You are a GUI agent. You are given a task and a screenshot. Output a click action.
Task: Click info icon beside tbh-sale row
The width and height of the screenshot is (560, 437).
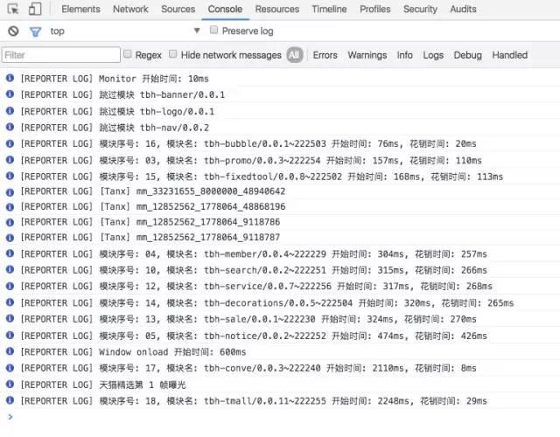click(x=10, y=318)
